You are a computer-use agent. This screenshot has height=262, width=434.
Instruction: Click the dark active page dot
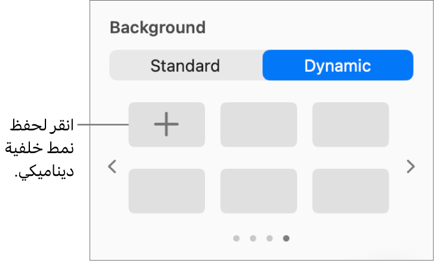pyautogui.click(x=286, y=238)
